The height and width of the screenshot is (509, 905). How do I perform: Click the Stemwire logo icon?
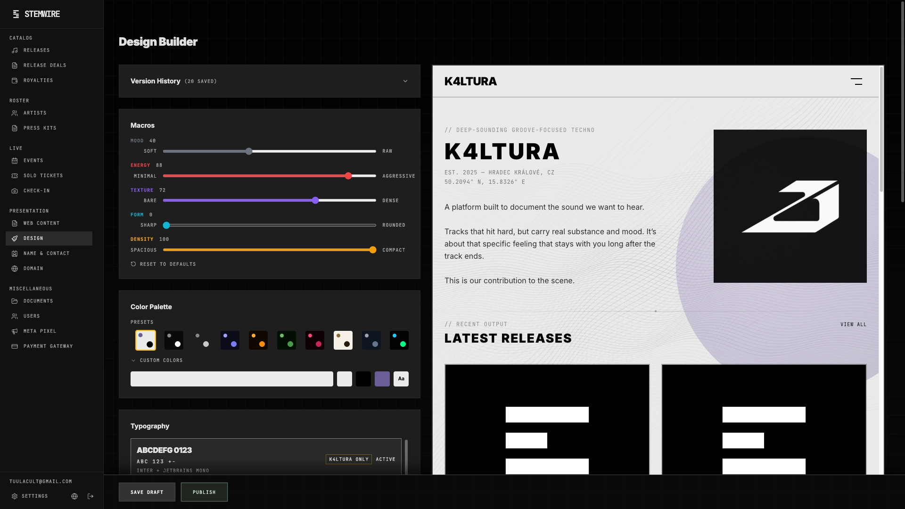coord(16,14)
